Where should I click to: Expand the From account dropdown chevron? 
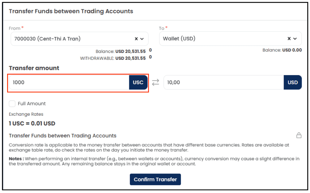[142, 39]
